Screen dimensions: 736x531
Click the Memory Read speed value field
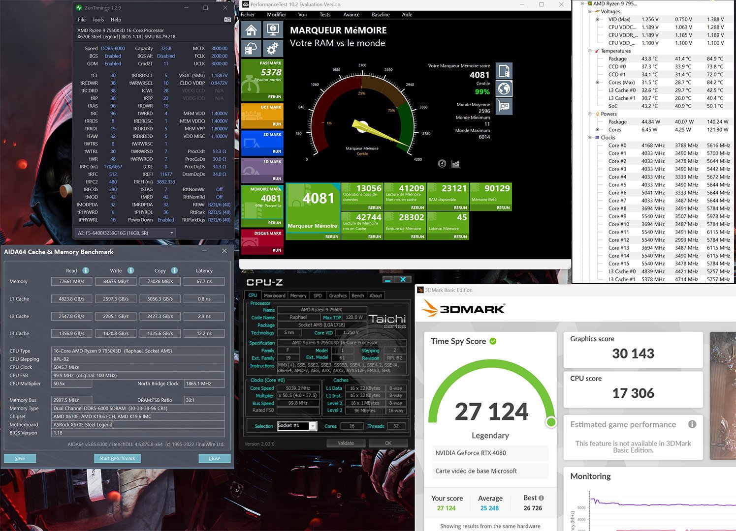point(71,282)
